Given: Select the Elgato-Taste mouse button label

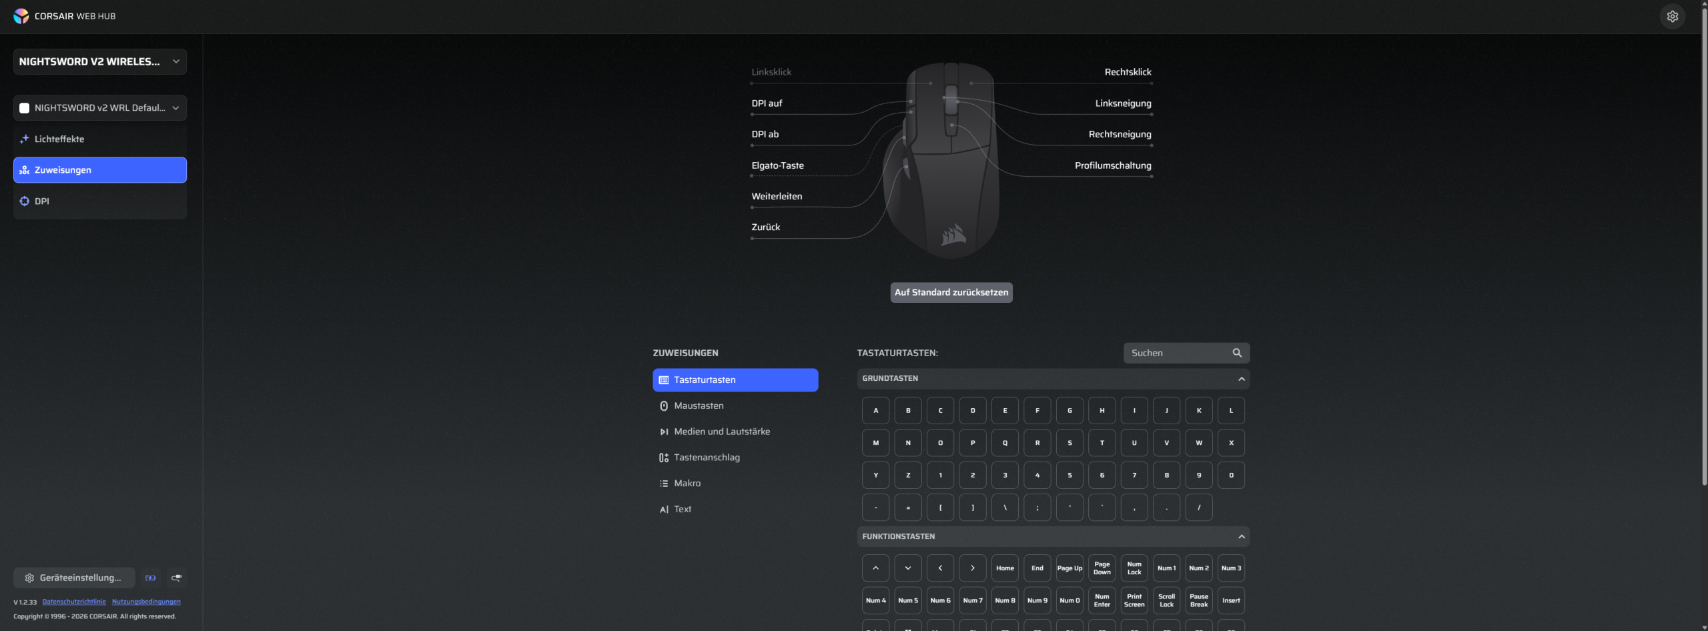Looking at the screenshot, I should (x=777, y=165).
